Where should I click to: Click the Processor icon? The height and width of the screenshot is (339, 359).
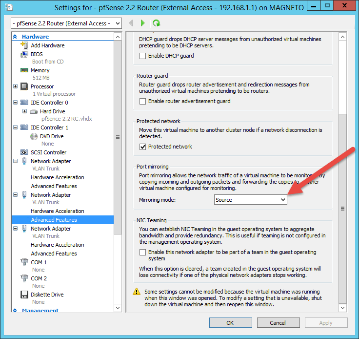tap(24, 86)
